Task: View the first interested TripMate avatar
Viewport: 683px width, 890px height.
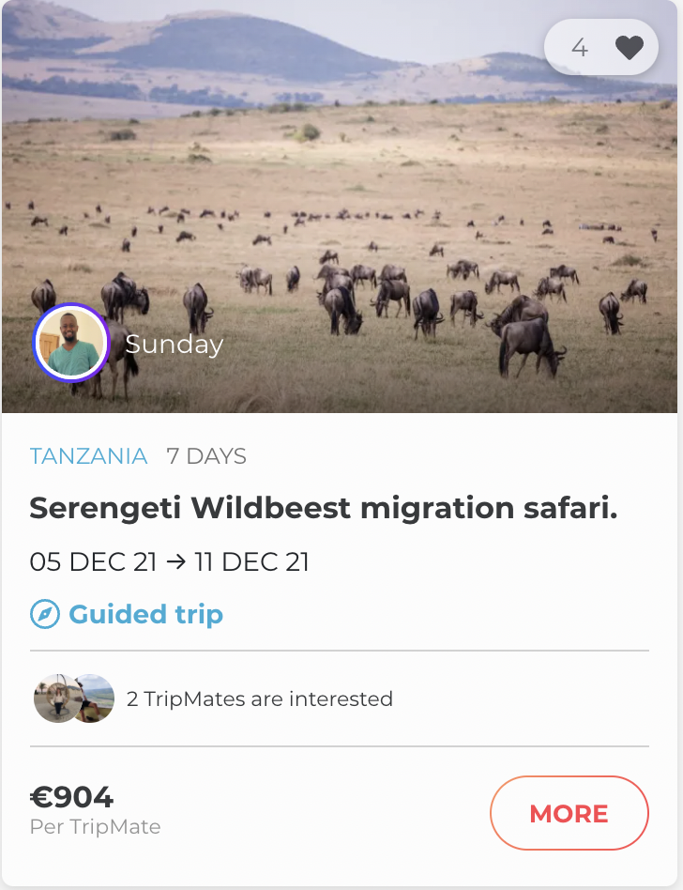Action: pyautogui.click(x=55, y=698)
